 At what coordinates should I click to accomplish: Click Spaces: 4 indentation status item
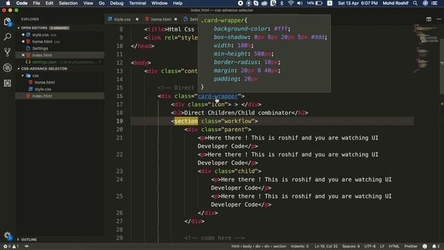351,247
